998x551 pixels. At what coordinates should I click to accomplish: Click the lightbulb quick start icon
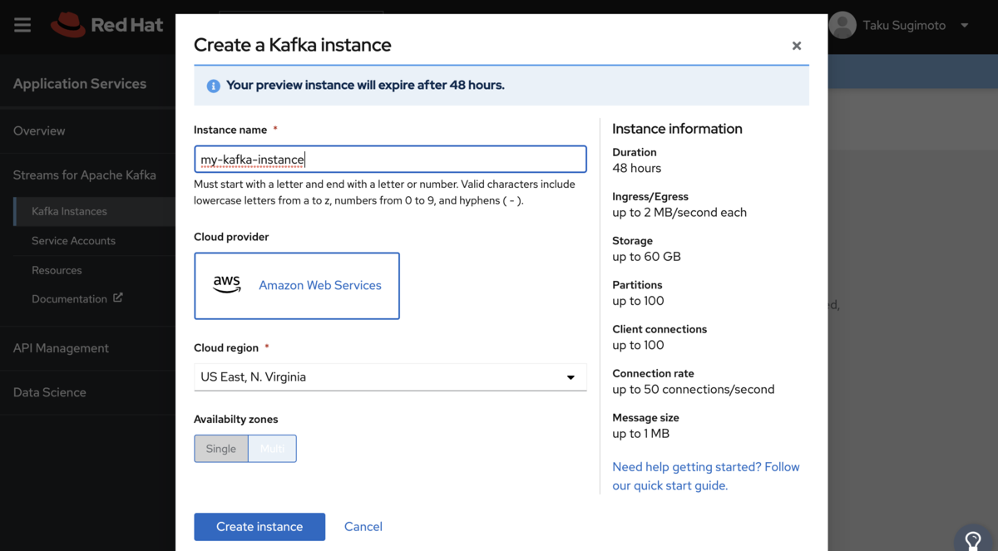coord(973,541)
